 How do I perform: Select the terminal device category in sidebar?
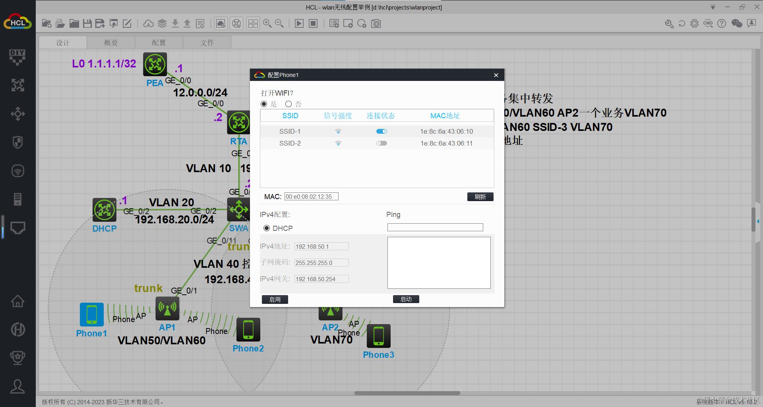click(x=17, y=228)
